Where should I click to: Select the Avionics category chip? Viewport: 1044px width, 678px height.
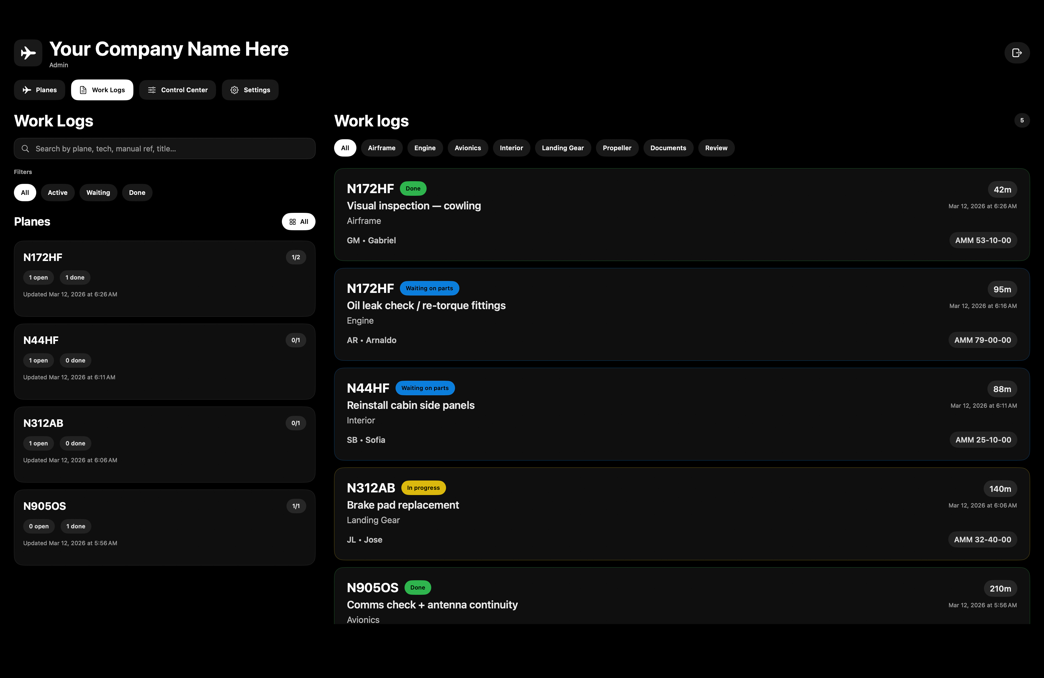click(467, 148)
